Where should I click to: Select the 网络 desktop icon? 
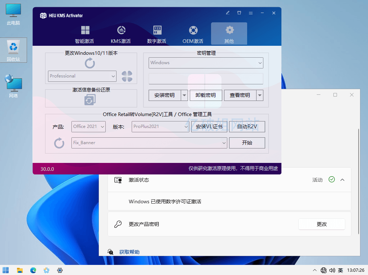pos(13,86)
